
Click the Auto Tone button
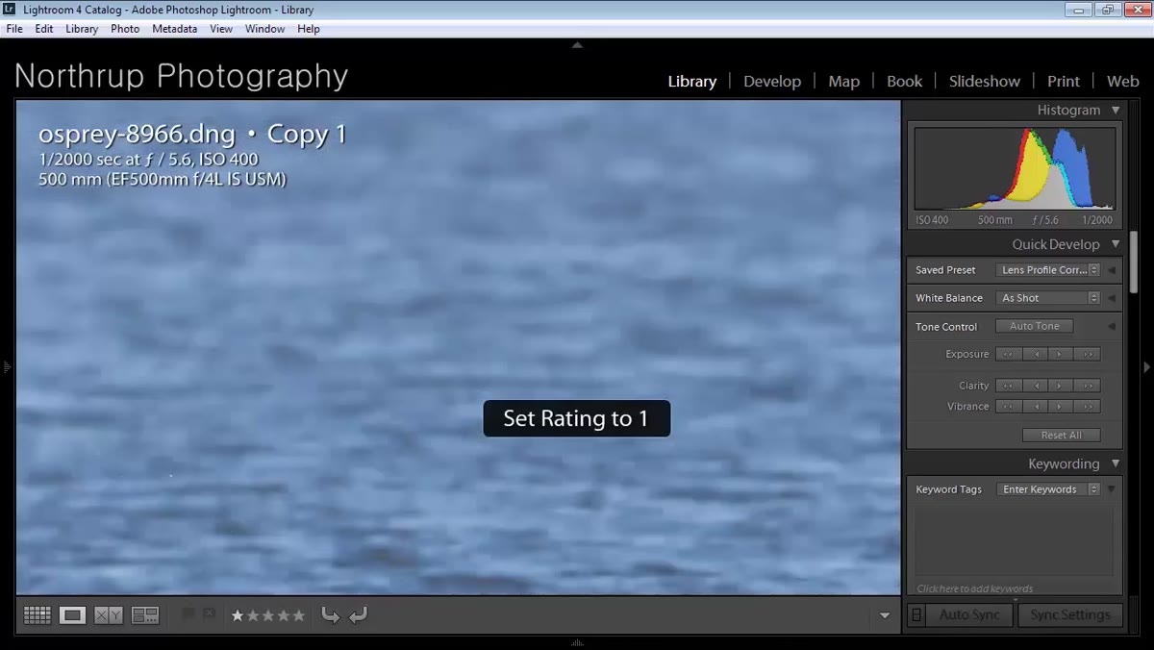[x=1034, y=326]
